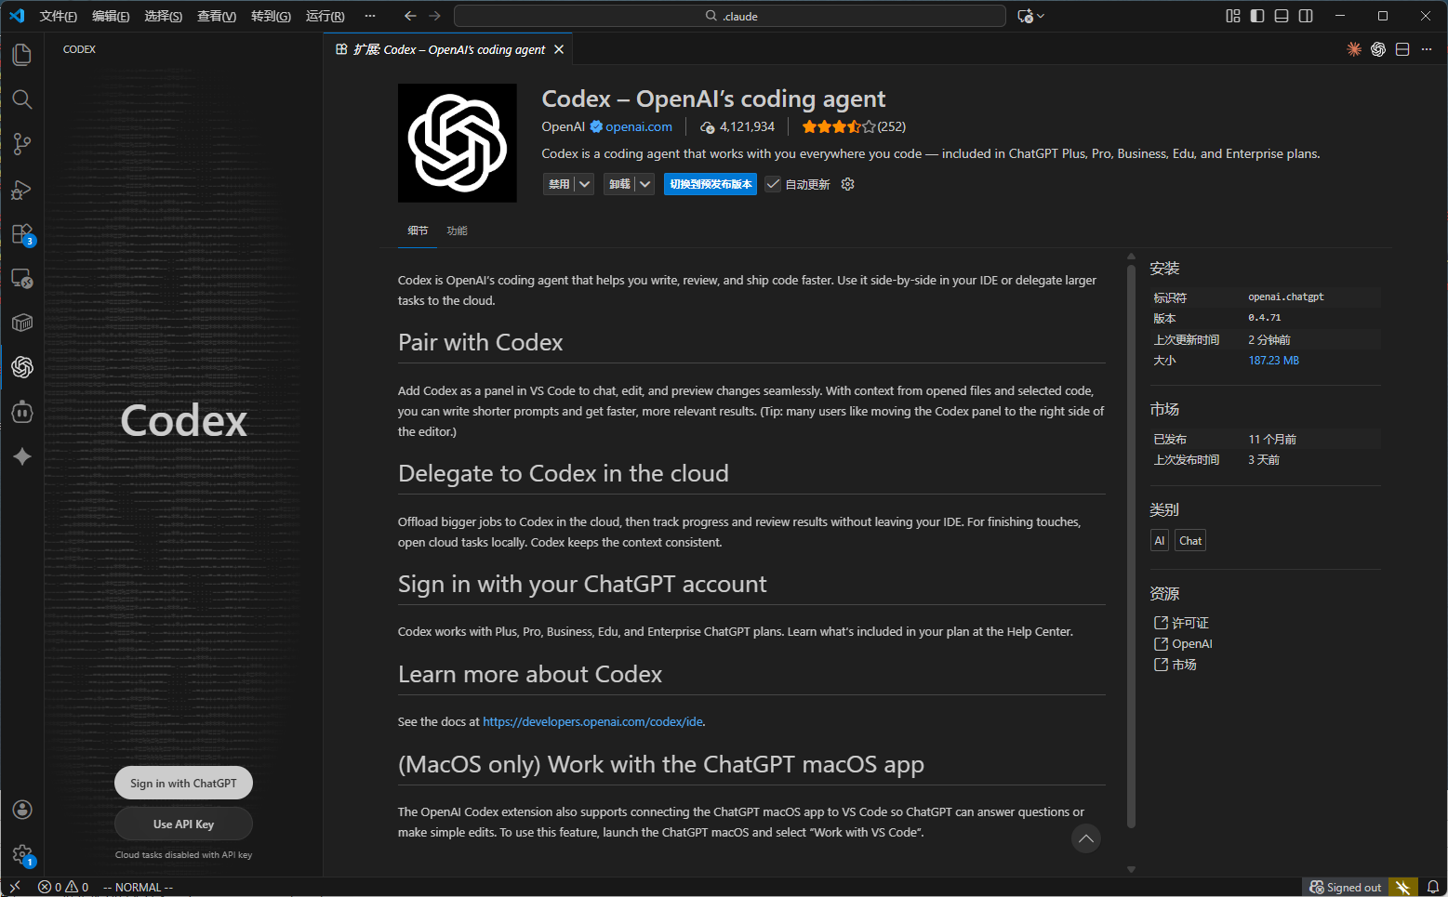Go back with the left arrow
The height and width of the screenshot is (897, 1448).
(x=410, y=16)
